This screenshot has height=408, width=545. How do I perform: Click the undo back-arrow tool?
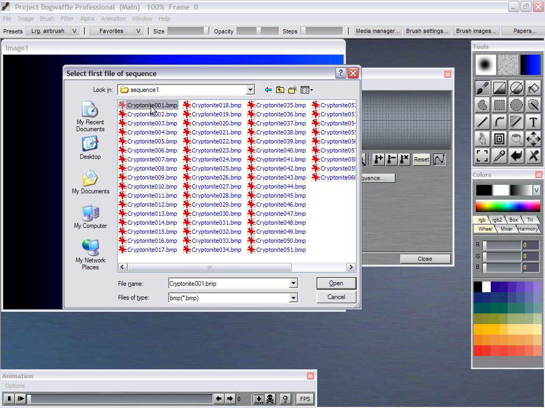point(516,156)
